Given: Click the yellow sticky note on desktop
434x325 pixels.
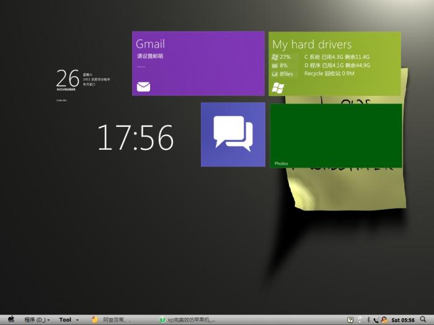Looking at the screenshot, I should click(347, 189).
